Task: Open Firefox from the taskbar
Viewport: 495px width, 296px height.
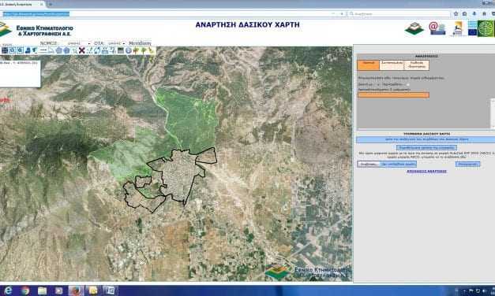Action: (76, 290)
